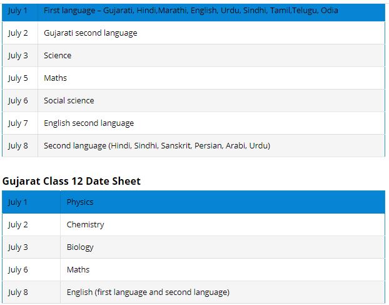This screenshot has height=305, width=389.
Task: Click the 'English second language' cell
Action: tap(89, 123)
